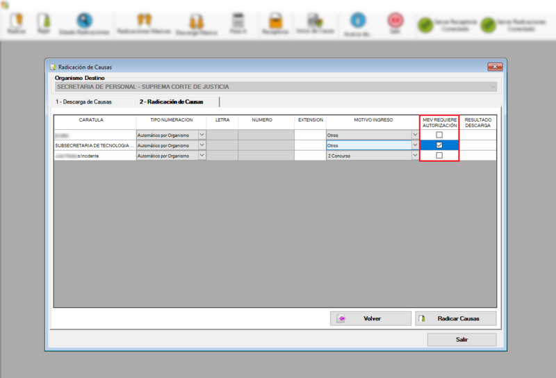The image size is (556, 378).
Task: Open Tipo Numeracion dropdown in first row
Action: pos(202,135)
